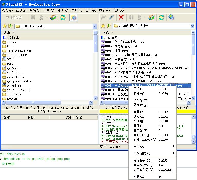The height and width of the screenshot is (180, 197).
Task: Open the 会话(E) menu
Action: pos(7,11)
